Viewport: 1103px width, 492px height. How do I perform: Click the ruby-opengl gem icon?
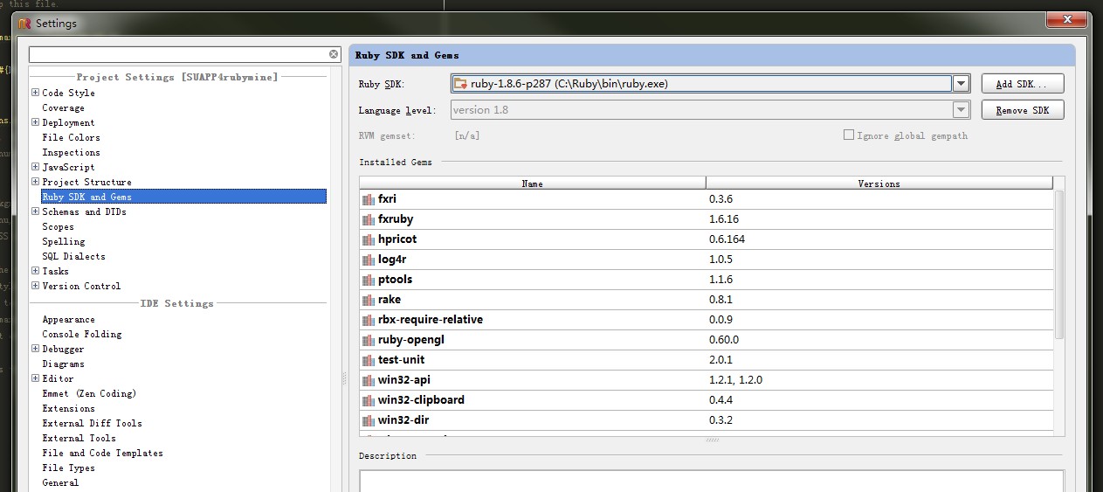368,340
